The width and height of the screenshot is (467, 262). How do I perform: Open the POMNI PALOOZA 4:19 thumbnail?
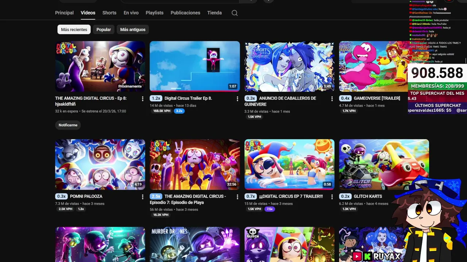[100, 164]
